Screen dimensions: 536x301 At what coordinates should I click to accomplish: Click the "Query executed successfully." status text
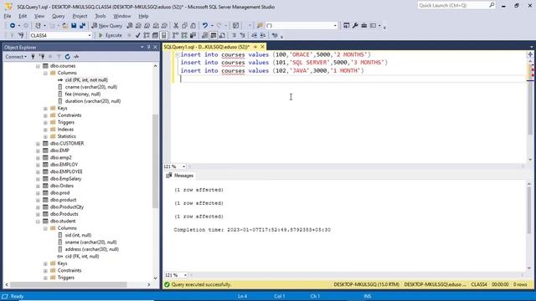point(201,284)
